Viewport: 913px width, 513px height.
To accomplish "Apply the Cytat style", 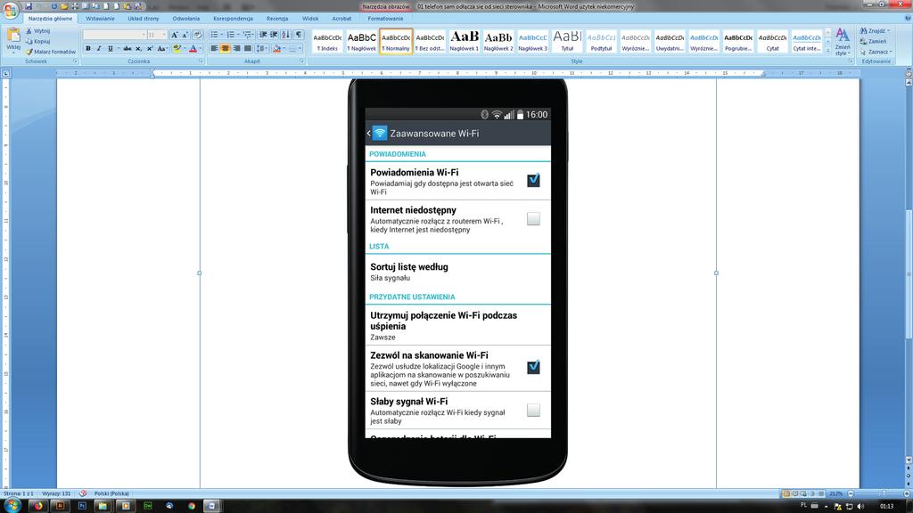I will pos(773,41).
